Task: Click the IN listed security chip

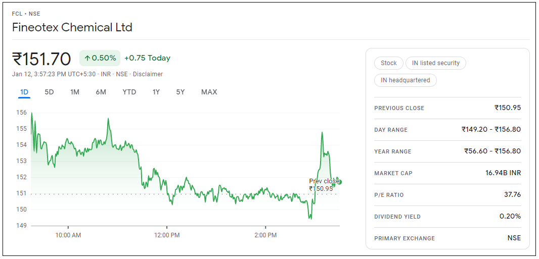Action: (x=435, y=63)
